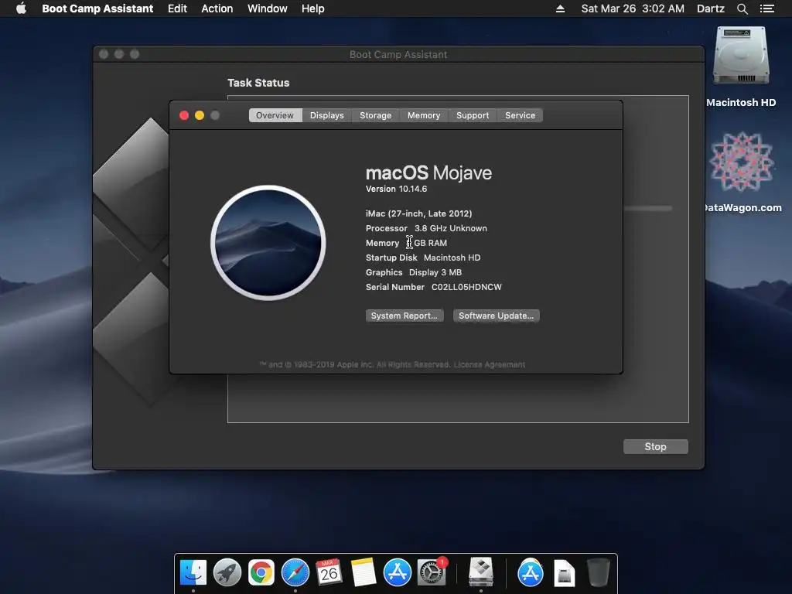
Task: Click the Software Update... button
Action: [496, 316]
